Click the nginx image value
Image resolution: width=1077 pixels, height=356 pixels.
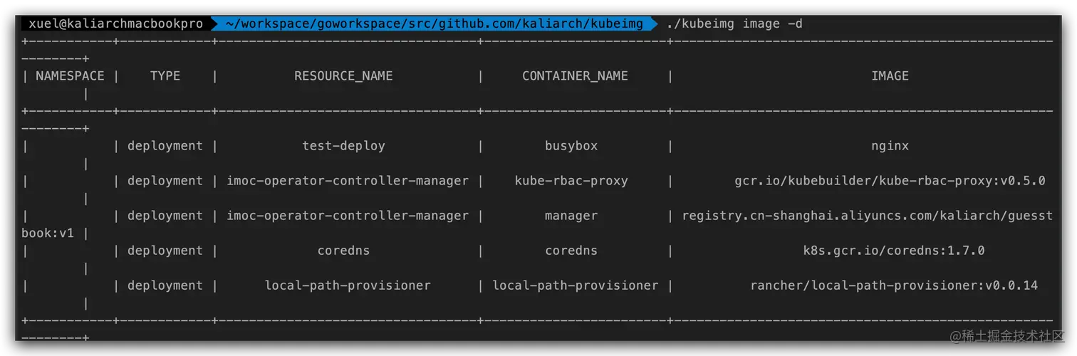point(890,146)
